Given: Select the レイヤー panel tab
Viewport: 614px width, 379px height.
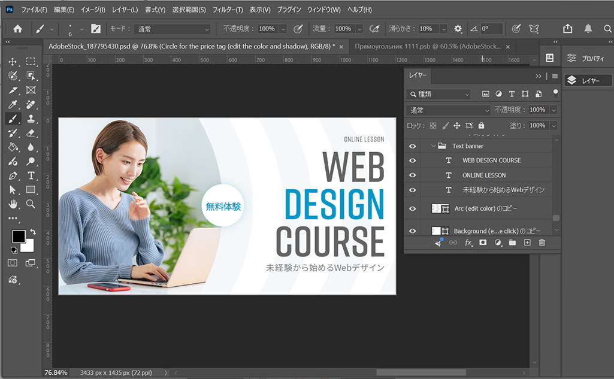Looking at the screenshot, I should 418,75.
